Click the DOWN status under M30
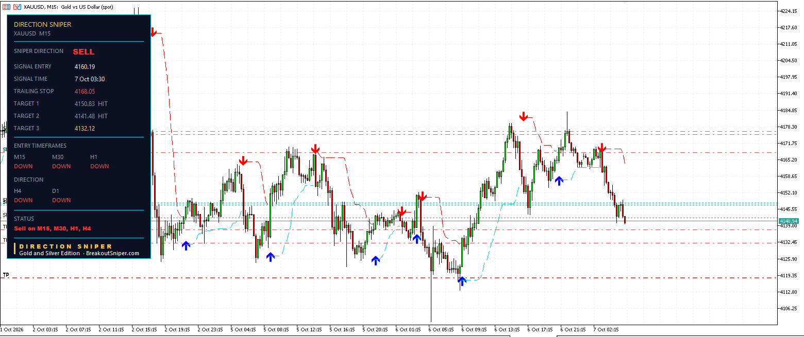 (x=61, y=166)
